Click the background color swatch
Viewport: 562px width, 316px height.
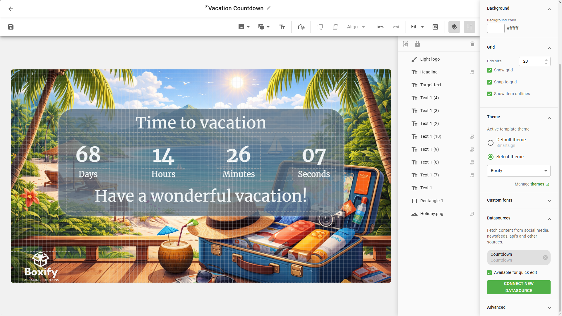[x=496, y=28]
